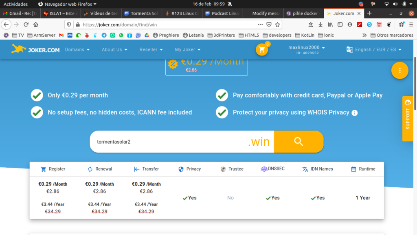Focus the address bar URL
The width and height of the screenshot is (417, 235).
pyautogui.click(x=169, y=24)
